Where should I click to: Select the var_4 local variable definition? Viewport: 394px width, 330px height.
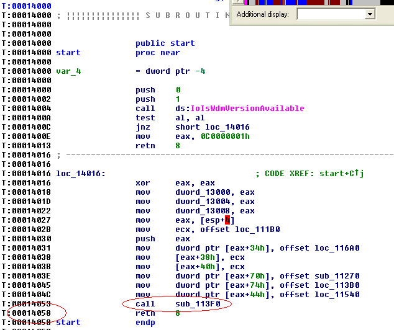(x=68, y=71)
